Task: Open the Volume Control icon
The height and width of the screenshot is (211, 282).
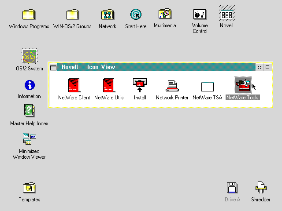Action: click(200, 14)
